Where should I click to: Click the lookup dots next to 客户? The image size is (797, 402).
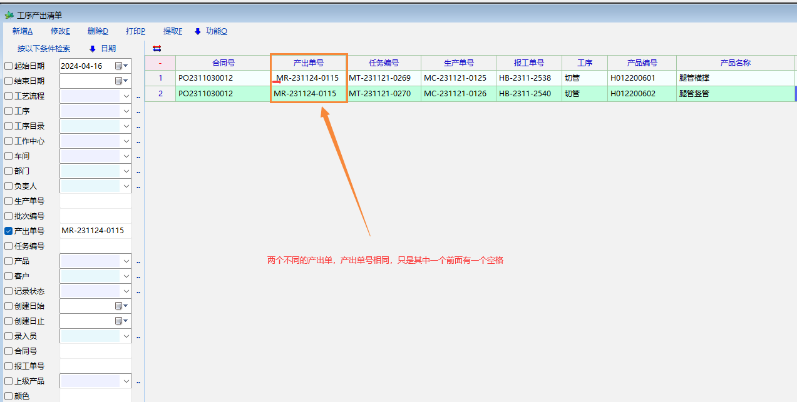(x=138, y=277)
